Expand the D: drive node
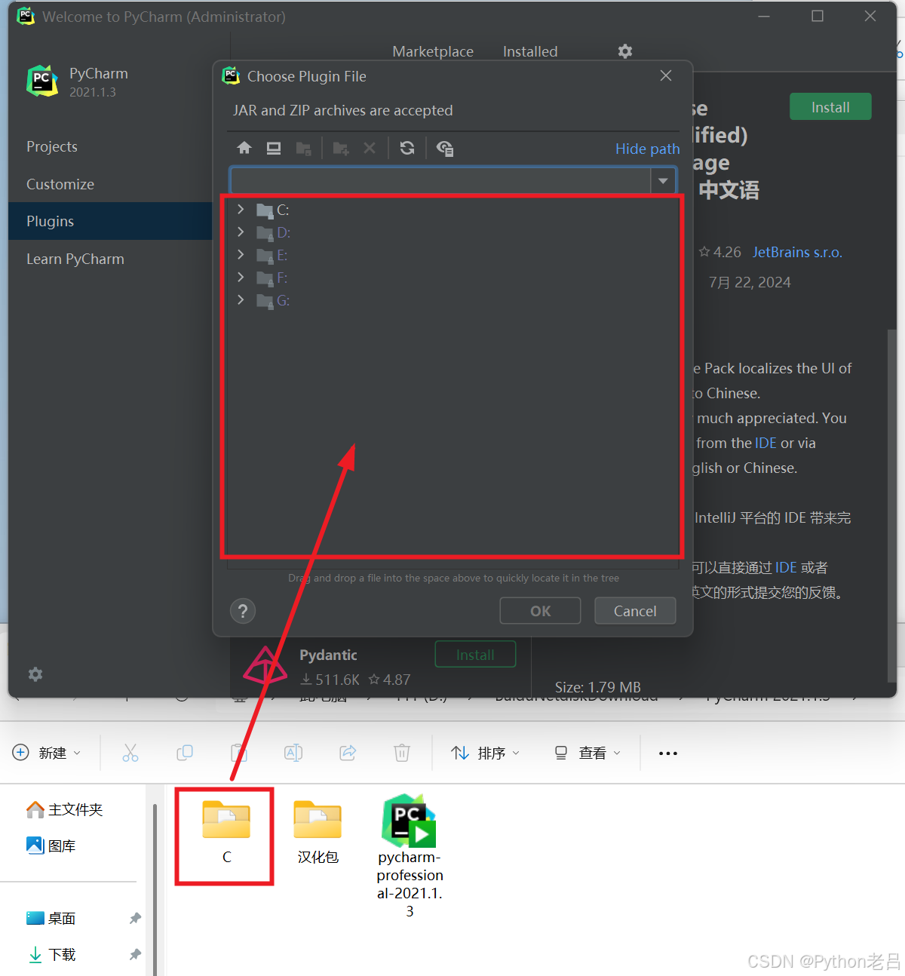The width and height of the screenshot is (905, 976). click(x=241, y=232)
